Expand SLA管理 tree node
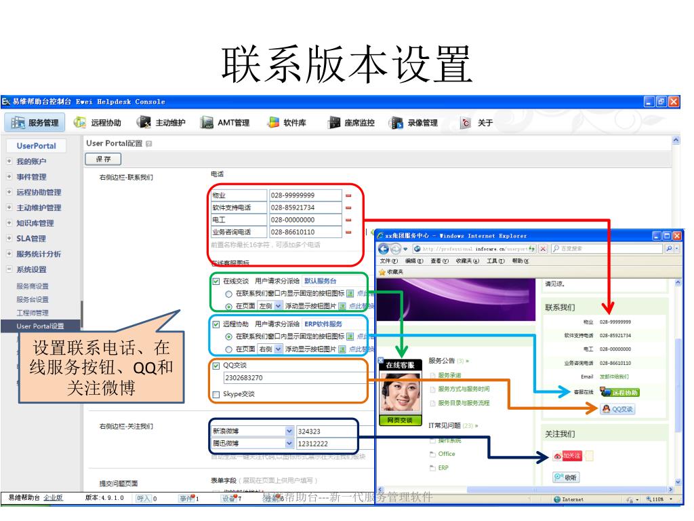Image resolution: width=694 pixels, height=521 pixels. pos(9,238)
